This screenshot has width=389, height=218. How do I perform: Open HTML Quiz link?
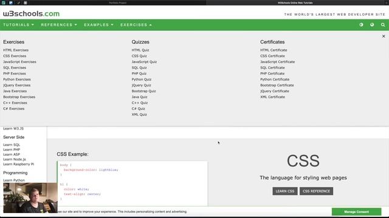click(x=140, y=50)
